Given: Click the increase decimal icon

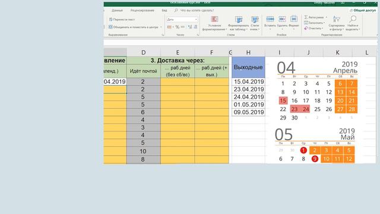Looking at the screenshot, I should [x=190, y=27].
